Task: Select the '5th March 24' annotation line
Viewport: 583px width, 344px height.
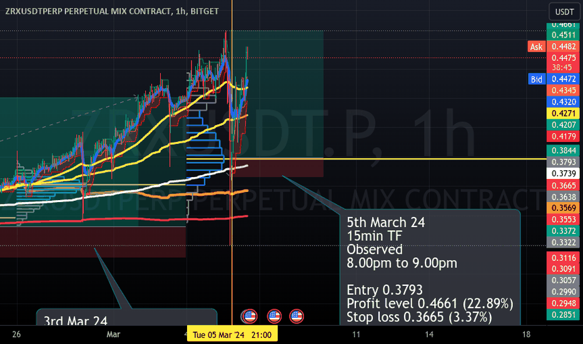Action: (385, 223)
